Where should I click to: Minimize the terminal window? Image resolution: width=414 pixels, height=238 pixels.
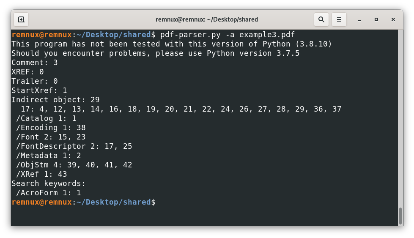tap(359, 19)
